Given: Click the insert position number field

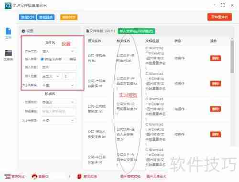Looking at the screenshot, I should coord(70,76).
